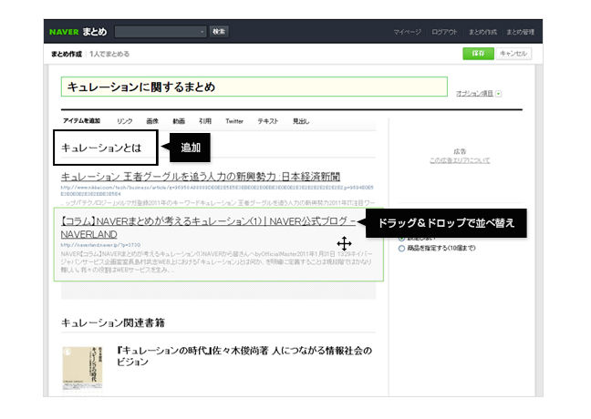Click the アイテムを追加 label
Viewport: 591px width, 419px height.
[x=81, y=121]
